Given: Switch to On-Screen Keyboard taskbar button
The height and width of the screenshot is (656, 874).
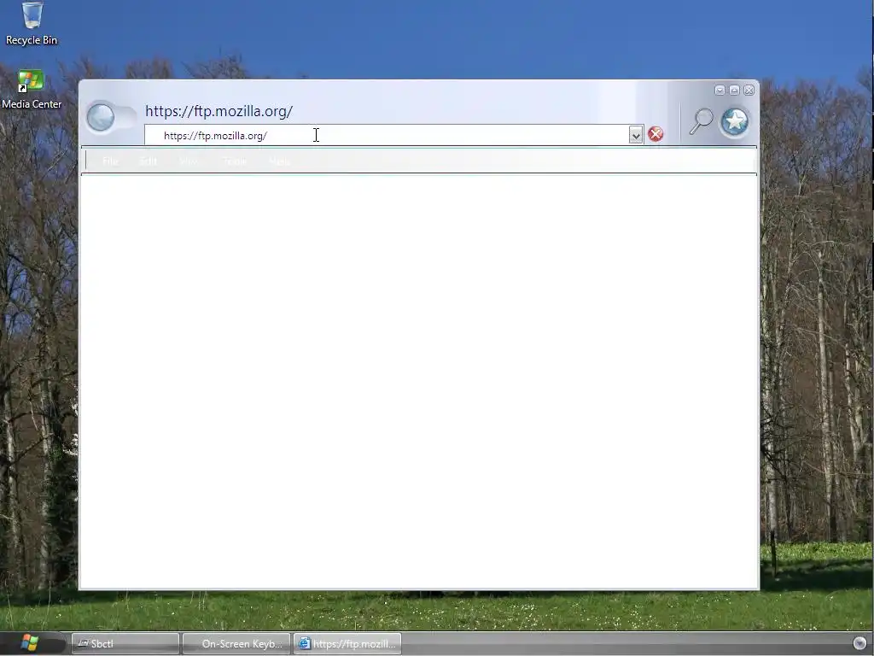Looking at the screenshot, I should [x=236, y=643].
